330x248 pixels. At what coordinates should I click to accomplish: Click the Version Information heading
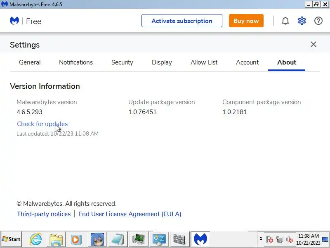(45, 86)
